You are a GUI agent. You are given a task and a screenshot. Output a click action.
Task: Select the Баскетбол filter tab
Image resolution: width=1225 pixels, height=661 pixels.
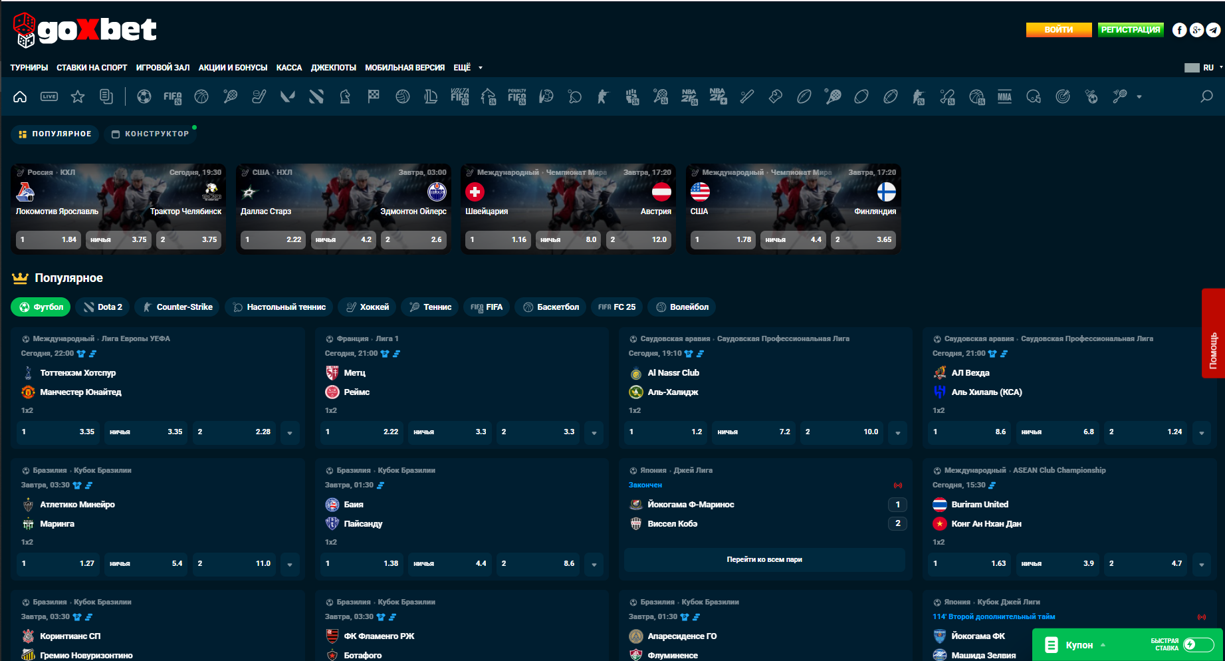(x=551, y=307)
